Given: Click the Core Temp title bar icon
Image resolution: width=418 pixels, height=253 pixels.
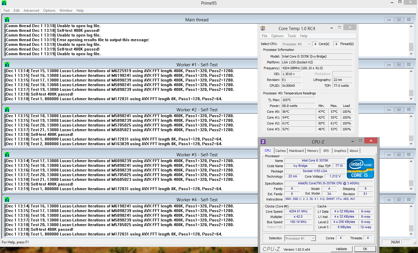Looking at the screenshot, I should coord(263,28).
